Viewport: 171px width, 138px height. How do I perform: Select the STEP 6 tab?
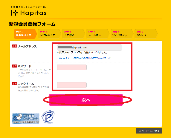tap(146, 34)
